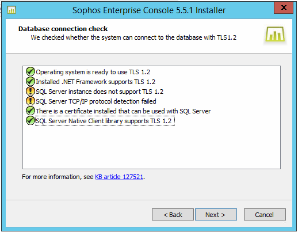Select 'SQL Server Native Client library supports TLS' entry
The image size is (298, 232).
pyautogui.click(x=105, y=121)
